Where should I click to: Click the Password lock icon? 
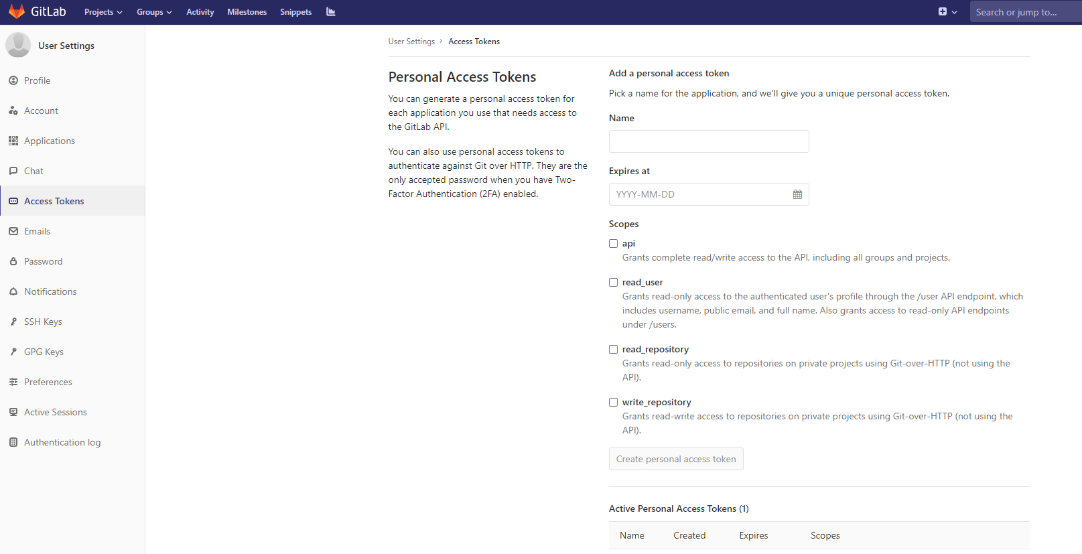(13, 261)
